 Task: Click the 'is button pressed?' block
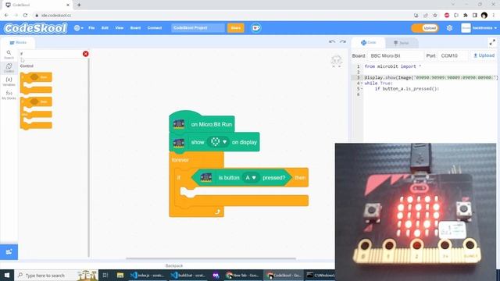tap(241, 177)
